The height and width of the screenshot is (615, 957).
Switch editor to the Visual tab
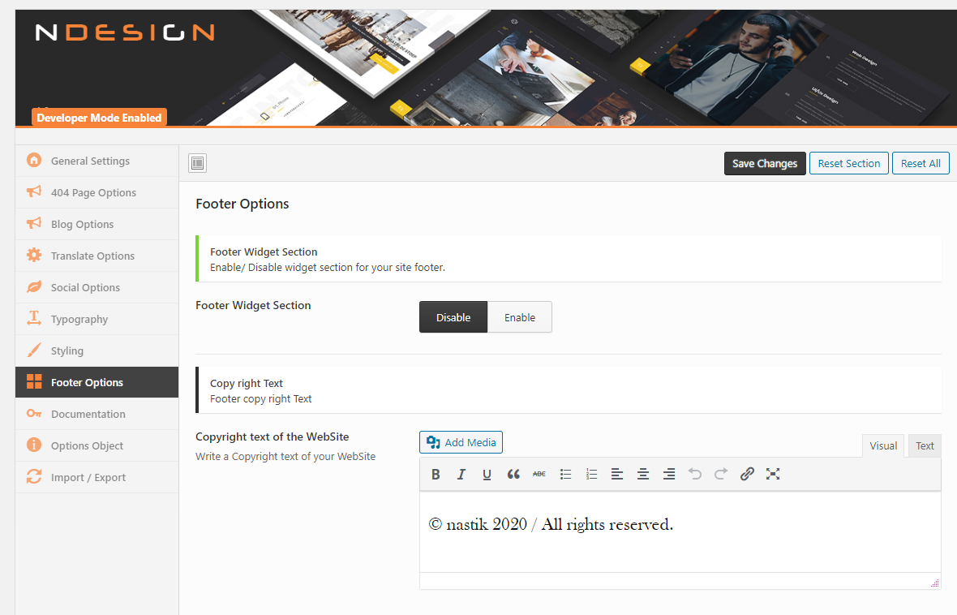[883, 445]
